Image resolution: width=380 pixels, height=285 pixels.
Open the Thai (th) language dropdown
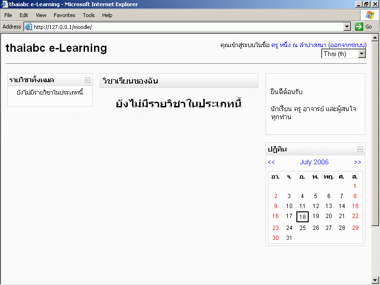pyautogui.click(x=361, y=54)
